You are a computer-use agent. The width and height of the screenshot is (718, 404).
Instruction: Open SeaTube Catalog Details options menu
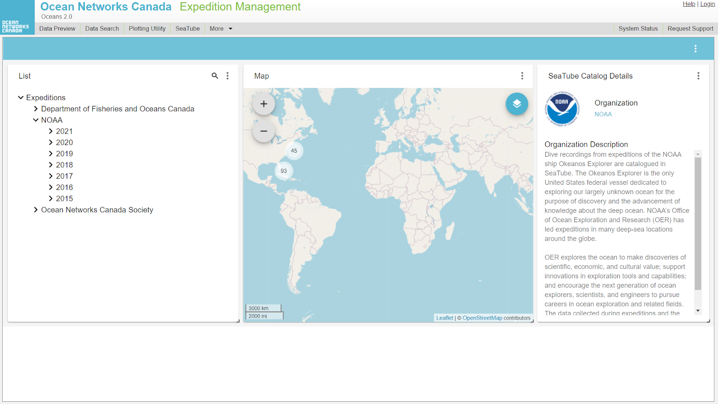click(x=698, y=76)
